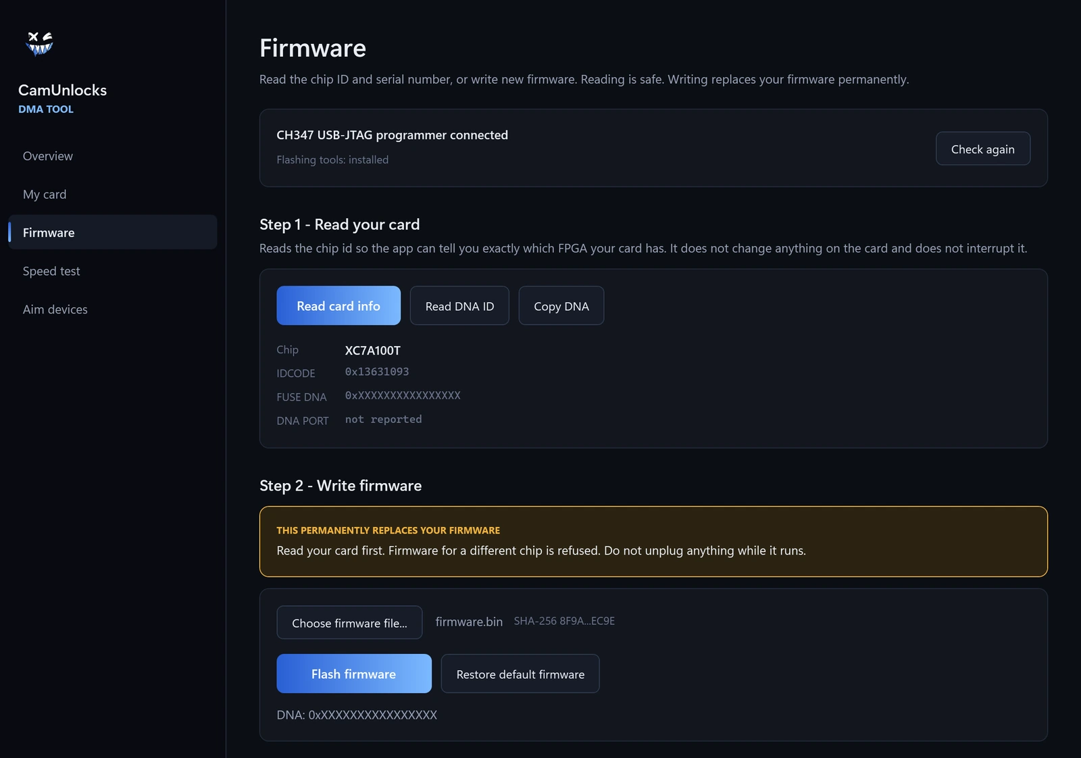Click the FUSE DNA value text
The width and height of the screenshot is (1081, 758).
click(403, 396)
